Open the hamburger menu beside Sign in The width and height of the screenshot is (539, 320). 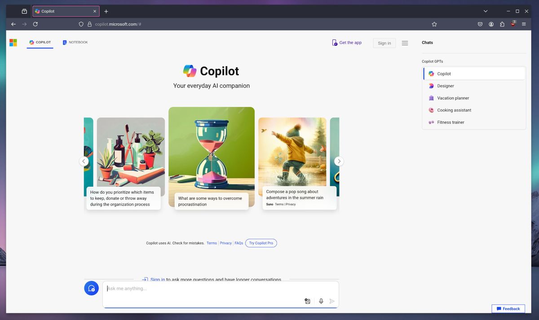[405, 43]
